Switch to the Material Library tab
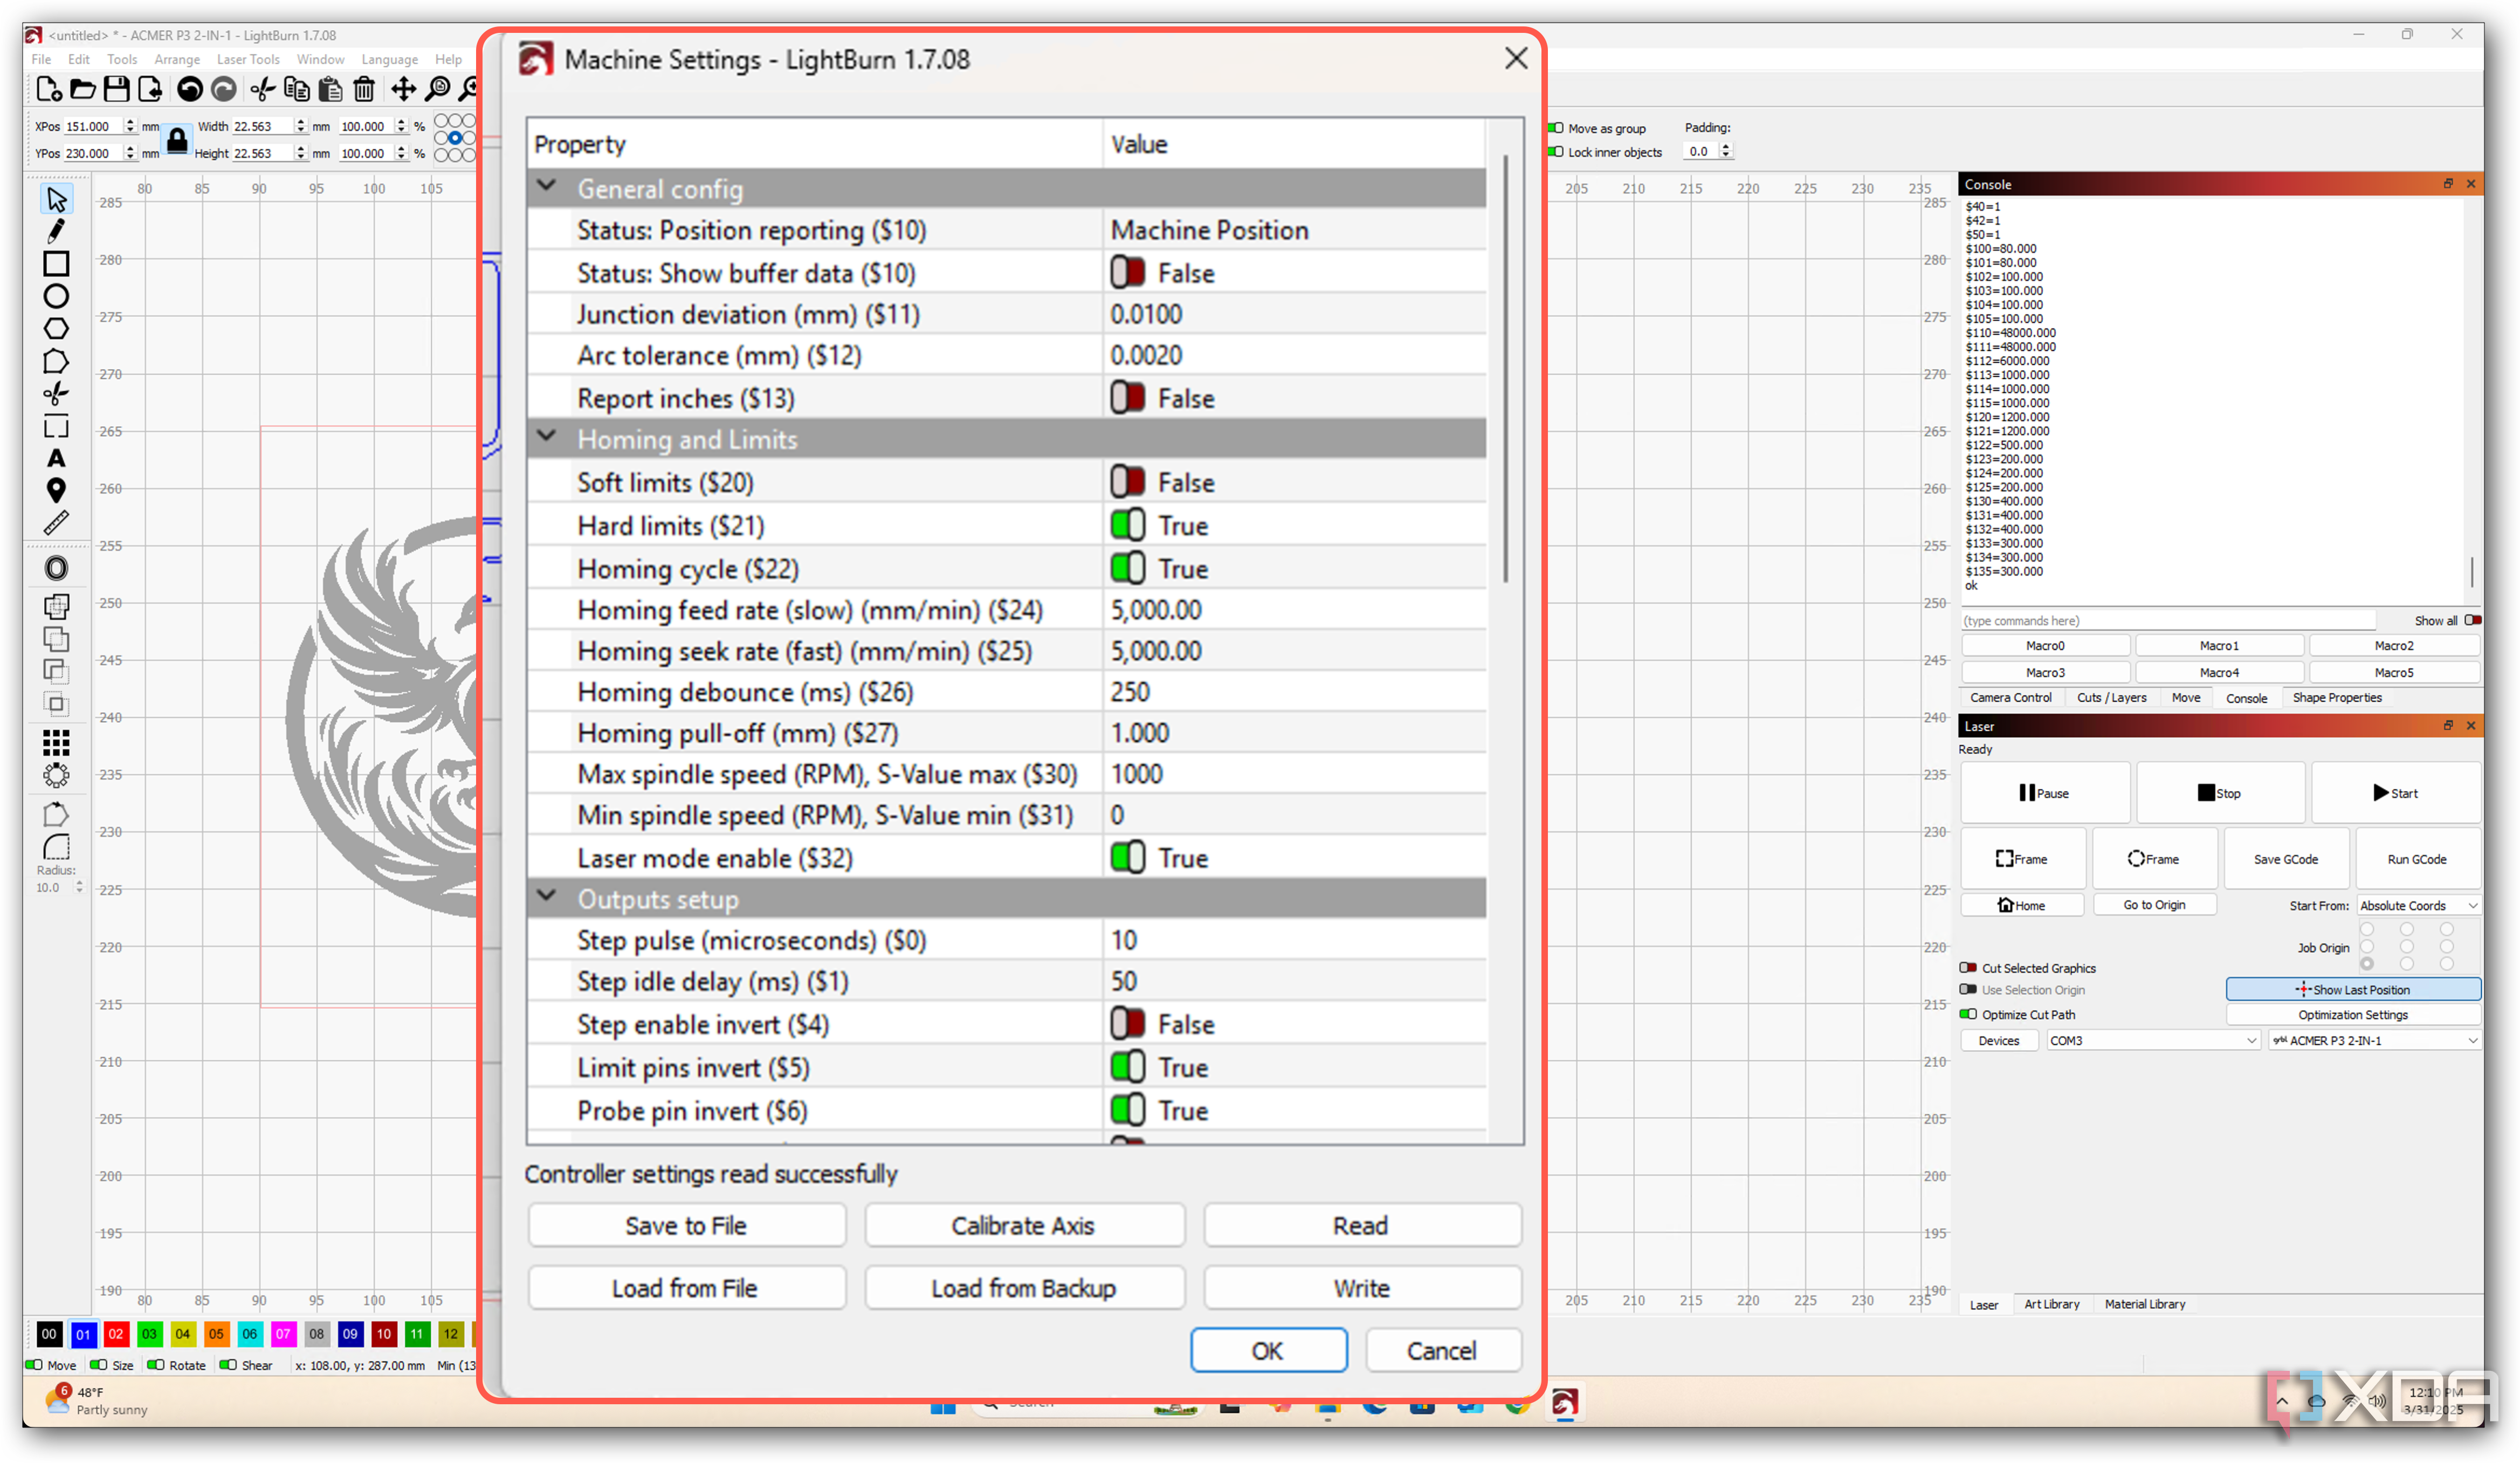Viewport: 2520px width, 1463px height. [x=2144, y=1304]
